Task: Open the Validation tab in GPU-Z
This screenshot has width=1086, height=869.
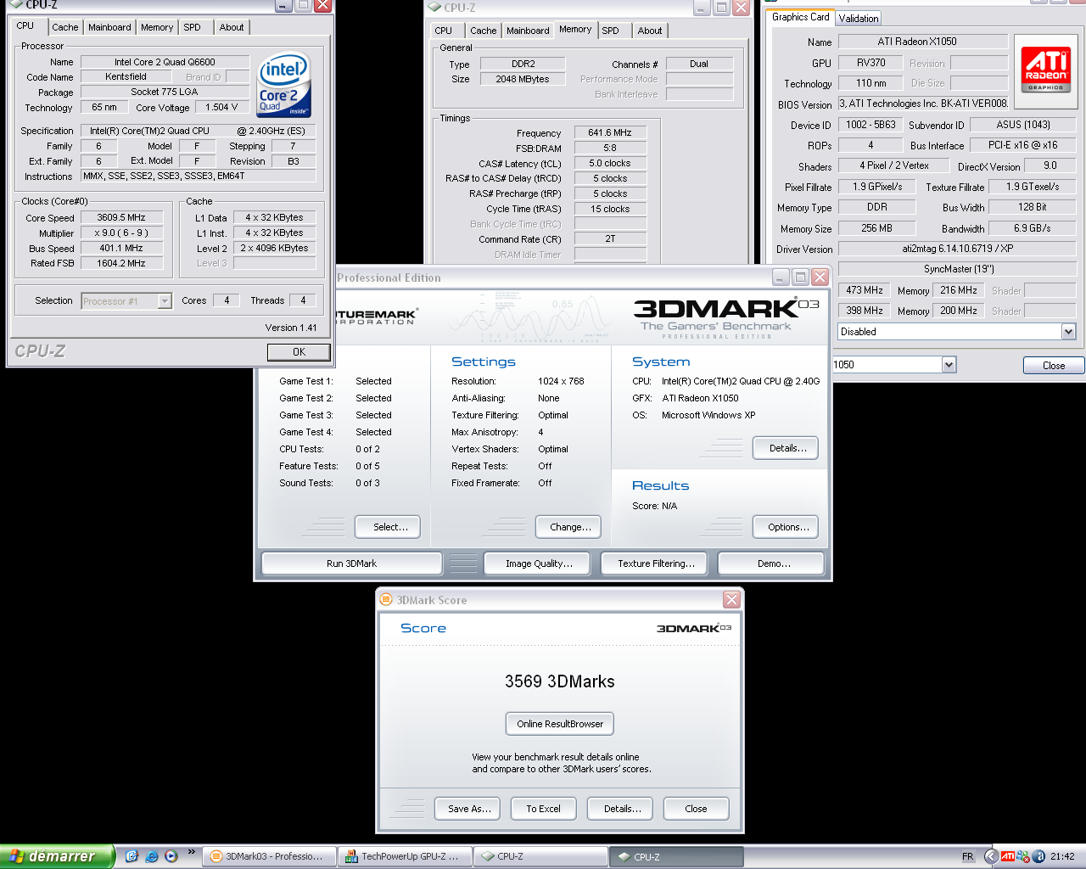Action: point(859,19)
